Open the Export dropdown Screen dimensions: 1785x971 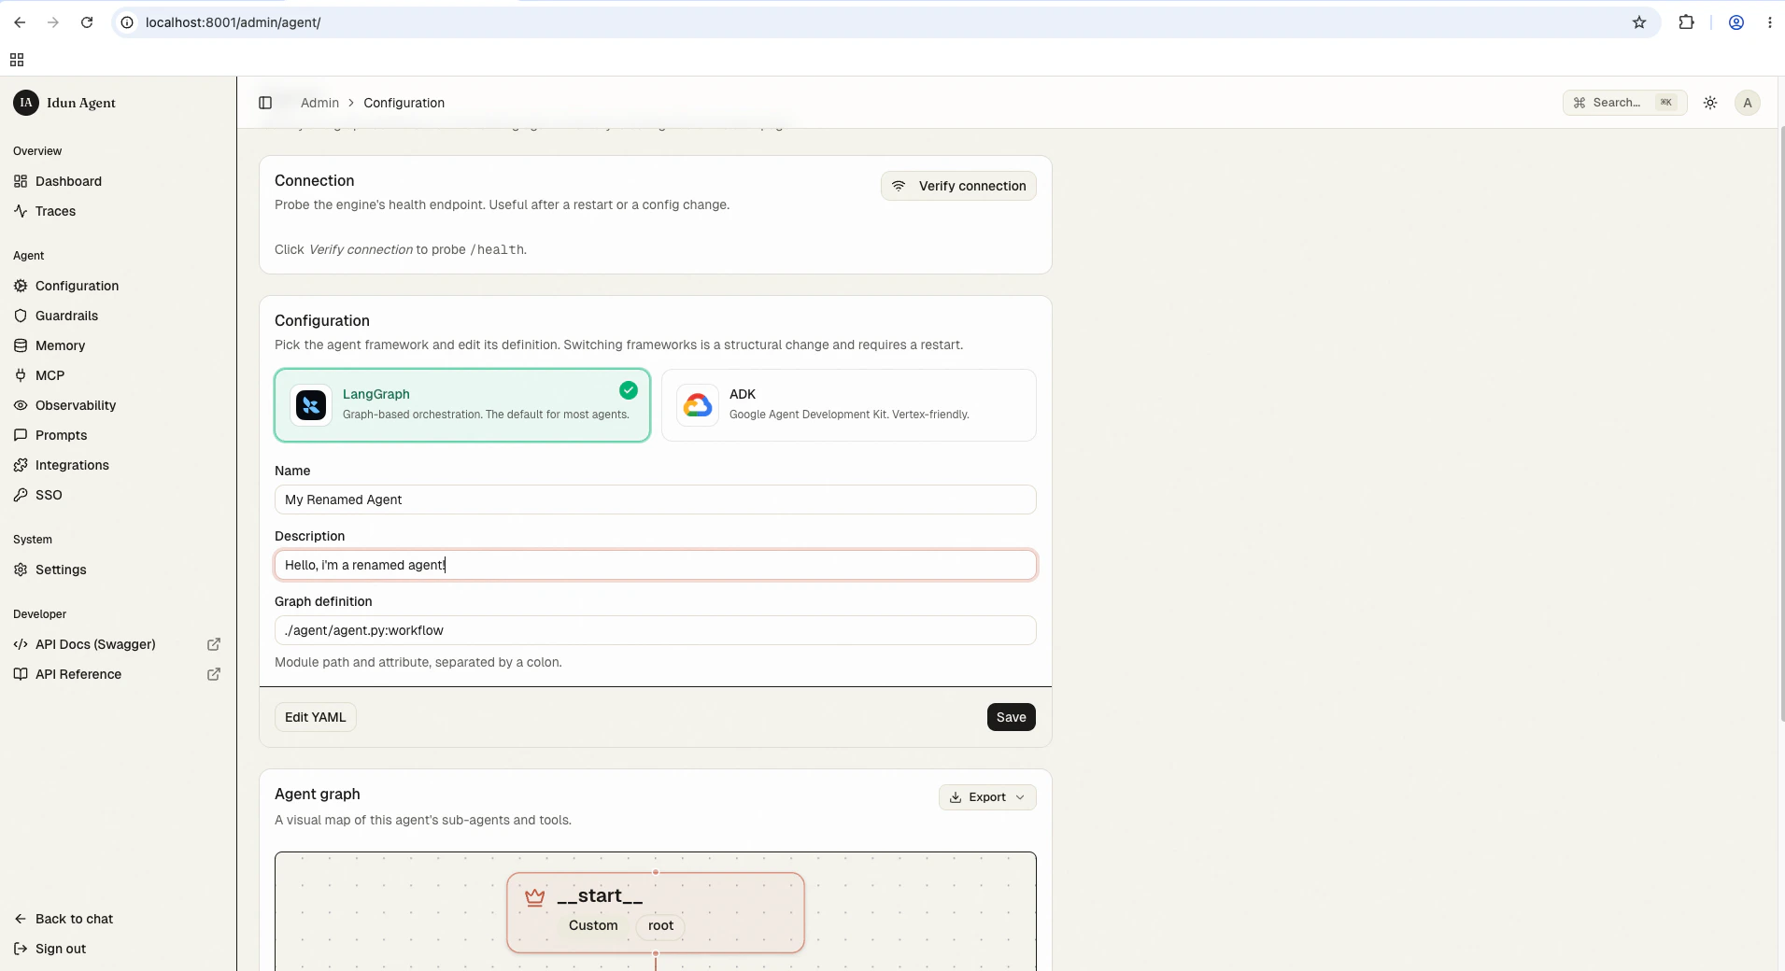point(987,797)
